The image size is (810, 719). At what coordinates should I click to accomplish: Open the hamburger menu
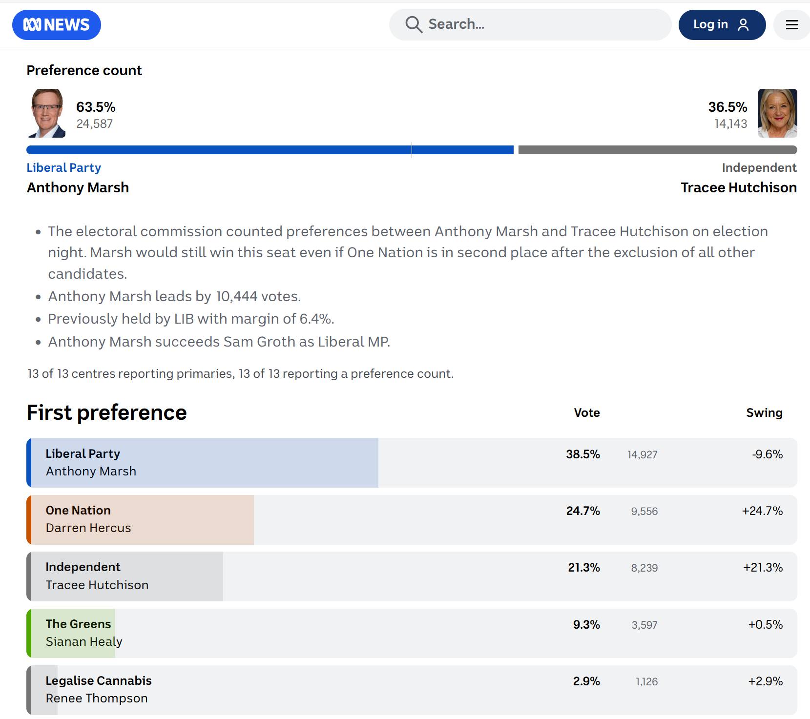click(x=792, y=25)
